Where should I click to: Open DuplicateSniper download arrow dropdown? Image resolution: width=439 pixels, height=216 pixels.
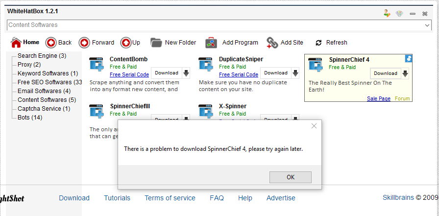[295, 73]
